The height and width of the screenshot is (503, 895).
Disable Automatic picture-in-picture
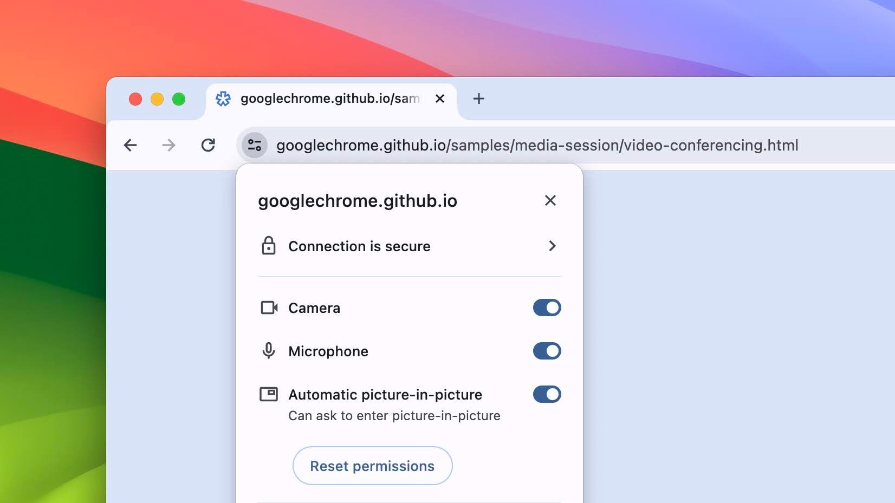(x=547, y=394)
